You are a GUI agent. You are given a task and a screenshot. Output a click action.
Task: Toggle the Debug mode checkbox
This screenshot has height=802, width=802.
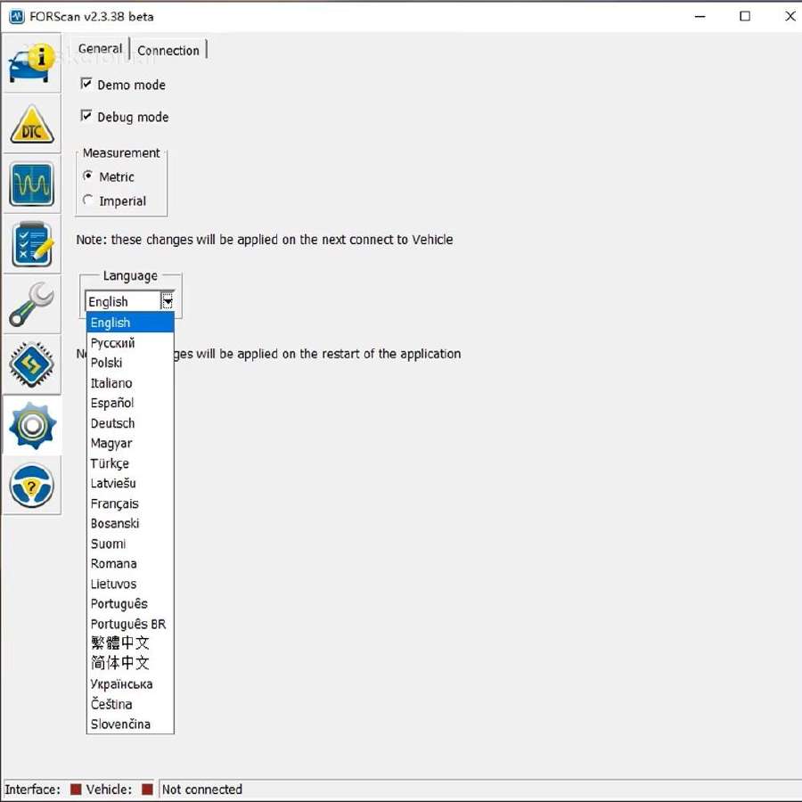[86, 116]
